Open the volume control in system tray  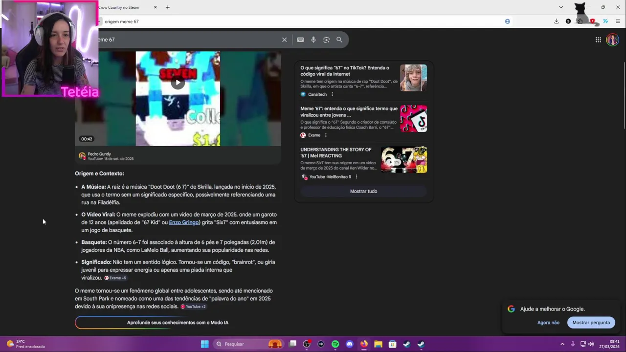click(x=591, y=344)
